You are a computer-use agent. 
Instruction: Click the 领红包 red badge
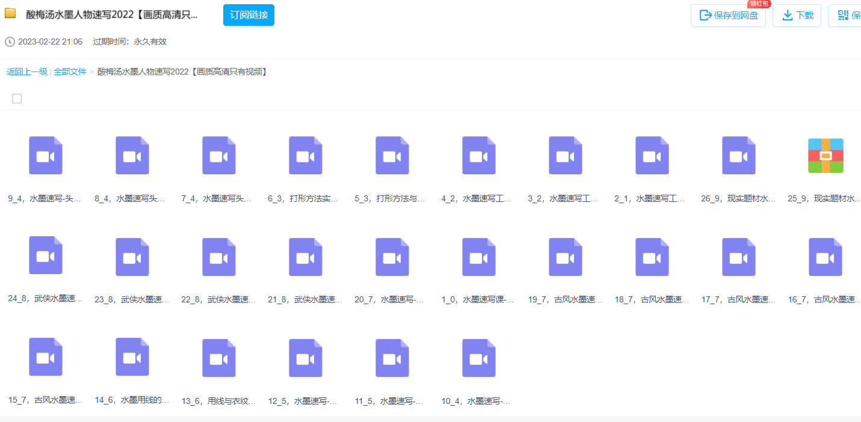759,4
